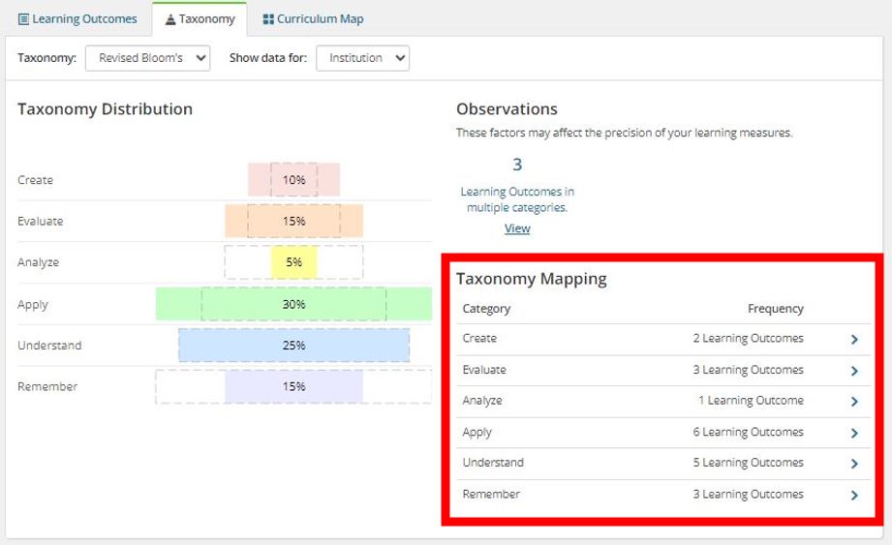Click the View link under Observations
Viewport: 892px width, 545px height.
coord(517,228)
